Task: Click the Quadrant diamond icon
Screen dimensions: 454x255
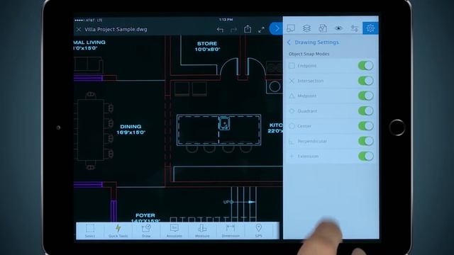Action: 292,110
